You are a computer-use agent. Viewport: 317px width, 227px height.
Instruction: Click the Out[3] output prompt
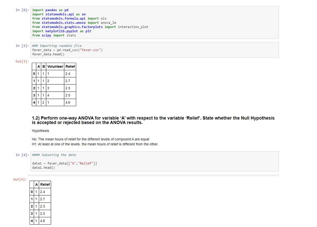point(22,61)
